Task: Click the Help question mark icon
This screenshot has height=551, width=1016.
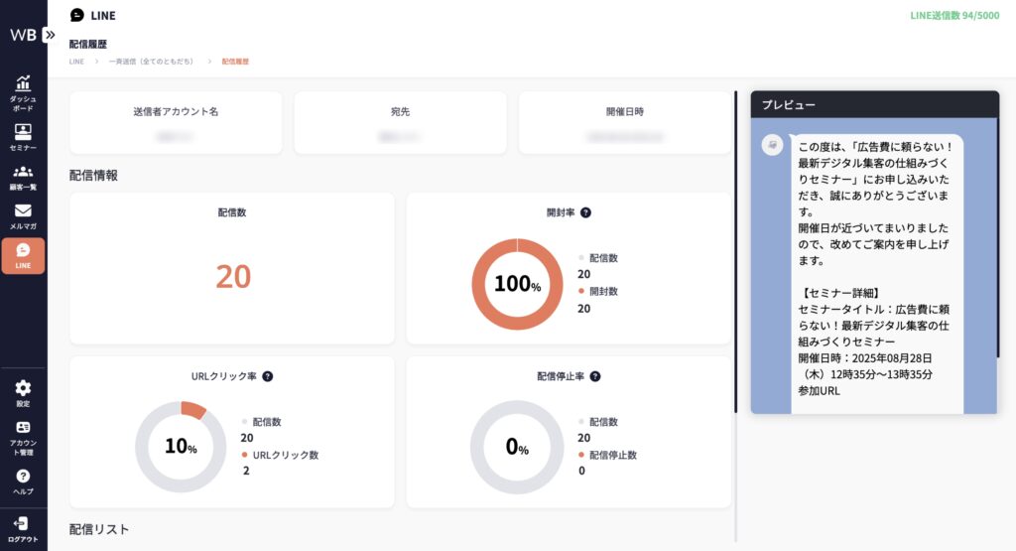Action: coord(23,480)
